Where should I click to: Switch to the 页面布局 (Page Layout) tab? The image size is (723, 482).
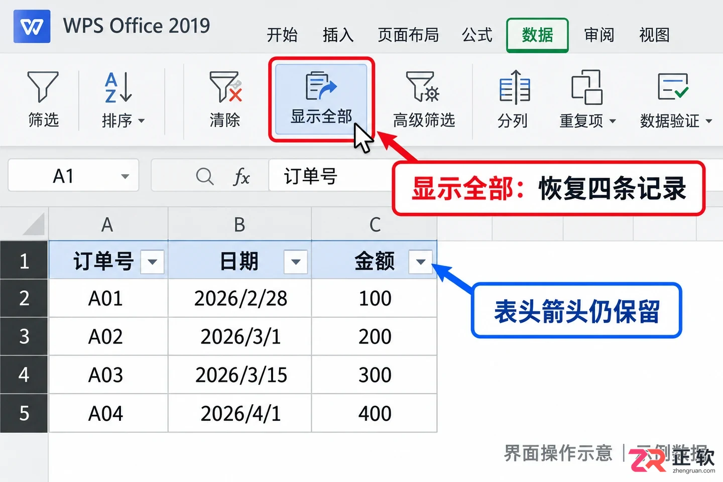point(408,35)
